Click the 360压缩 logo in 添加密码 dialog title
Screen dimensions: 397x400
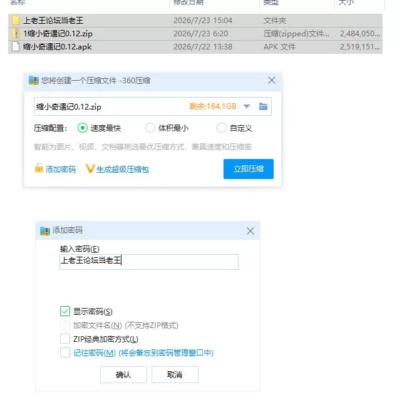[x=45, y=230]
